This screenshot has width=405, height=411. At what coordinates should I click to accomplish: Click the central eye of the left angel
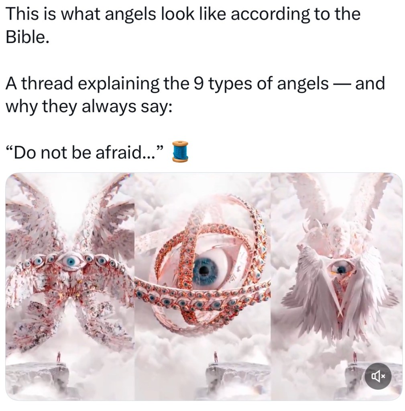click(x=70, y=261)
